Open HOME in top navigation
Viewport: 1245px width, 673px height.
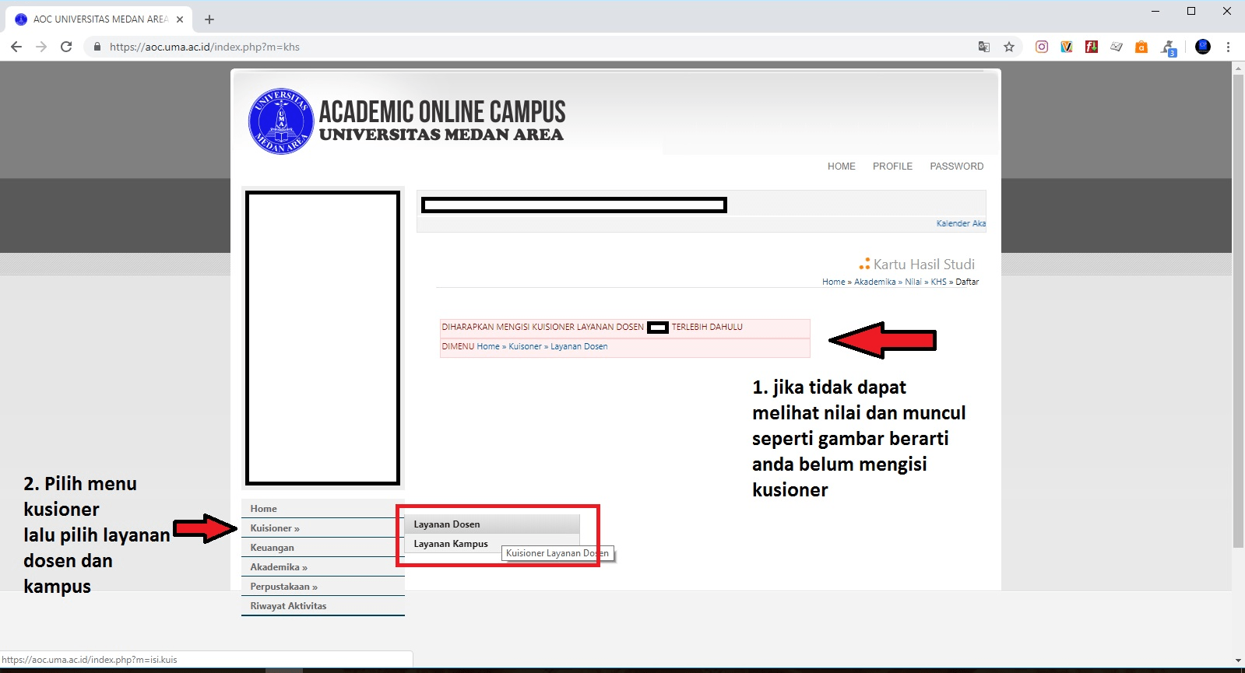tap(841, 166)
